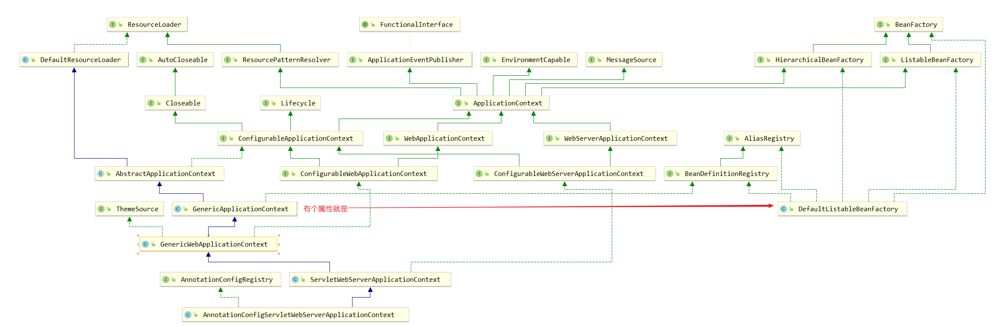Select the AutoCloseable node

point(175,60)
